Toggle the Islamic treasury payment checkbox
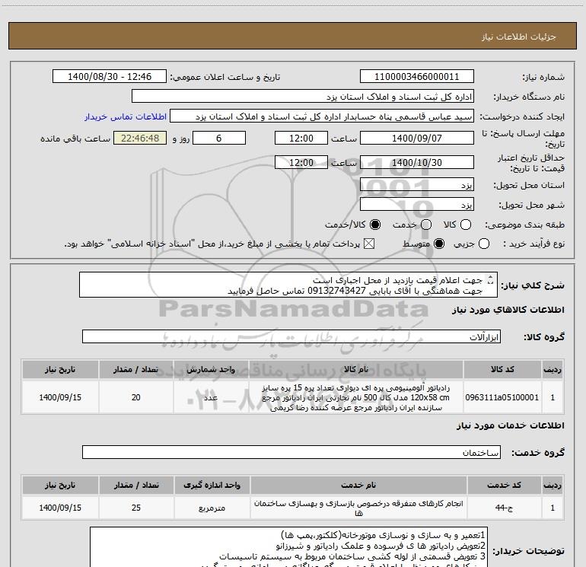 [369, 244]
